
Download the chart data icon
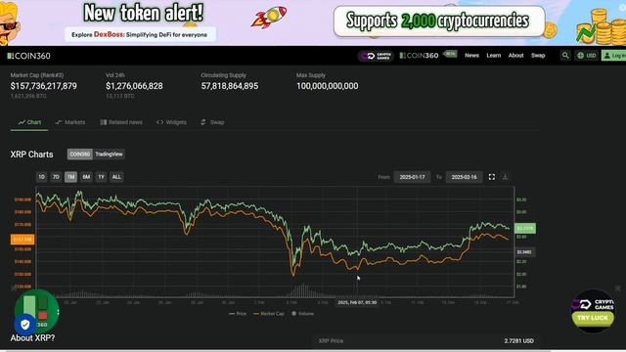pos(505,177)
